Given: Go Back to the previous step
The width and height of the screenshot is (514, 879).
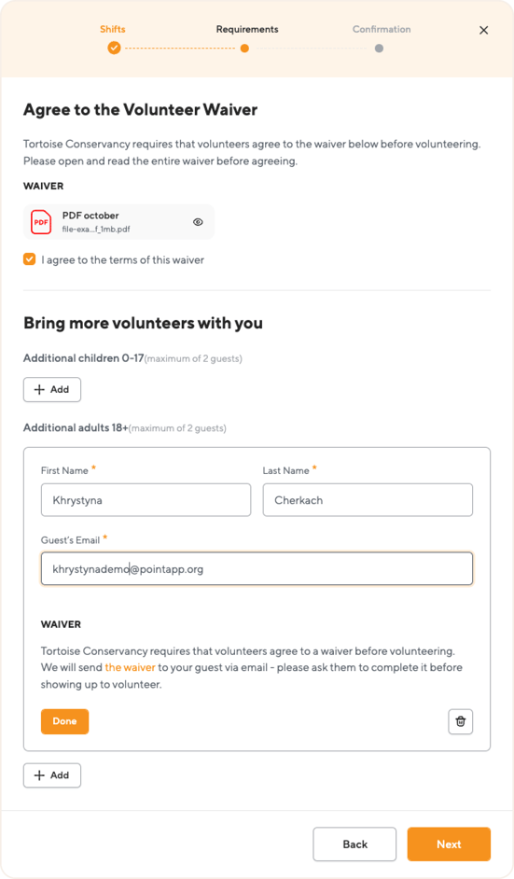Looking at the screenshot, I should (354, 844).
